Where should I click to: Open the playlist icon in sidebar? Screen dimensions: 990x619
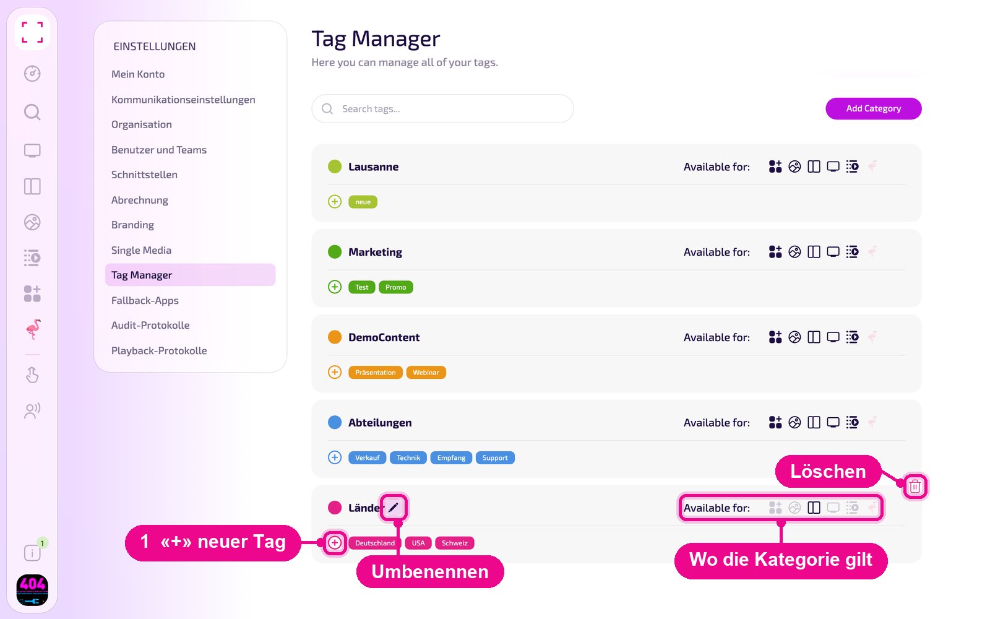coord(32,258)
